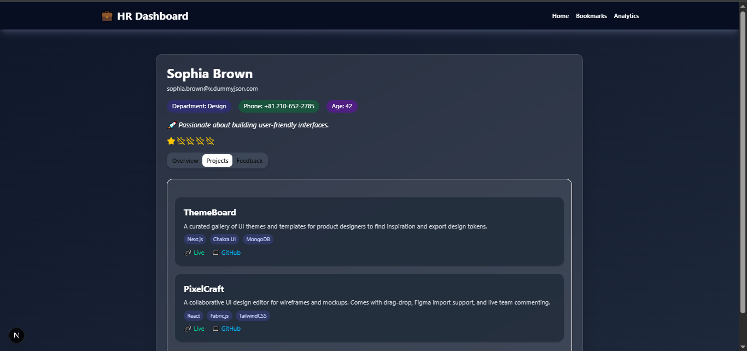Viewport: 747px width, 351px height.
Task: Open the Next.js dev indicator icon
Action: (16, 336)
